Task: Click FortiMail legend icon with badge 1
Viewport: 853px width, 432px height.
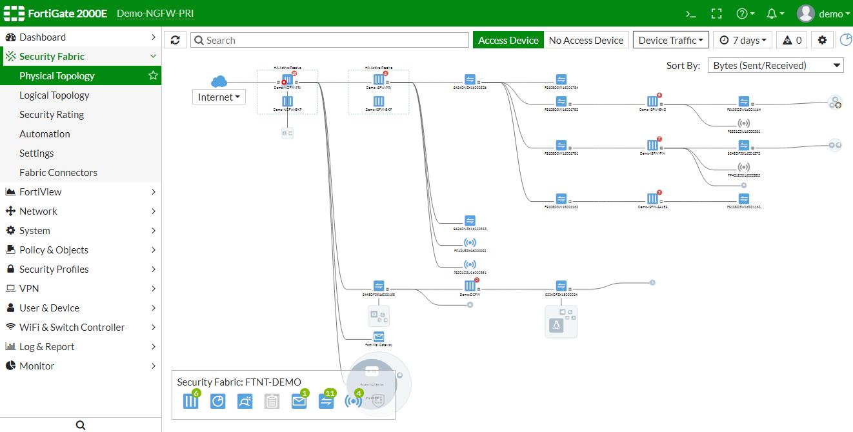Action: click(x=299, y=401)
